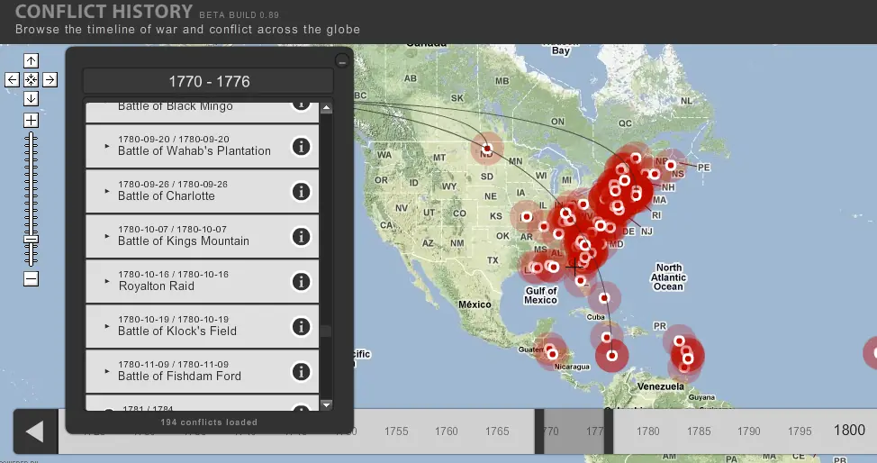Click the 1785 mark on the timeline

coord(699,431)
